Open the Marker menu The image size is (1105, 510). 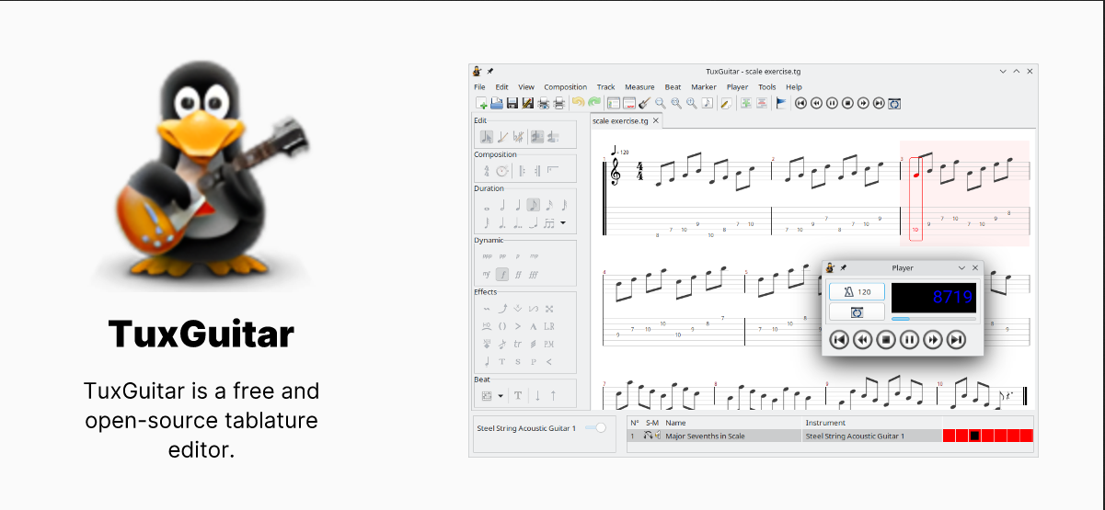point(704,87)
